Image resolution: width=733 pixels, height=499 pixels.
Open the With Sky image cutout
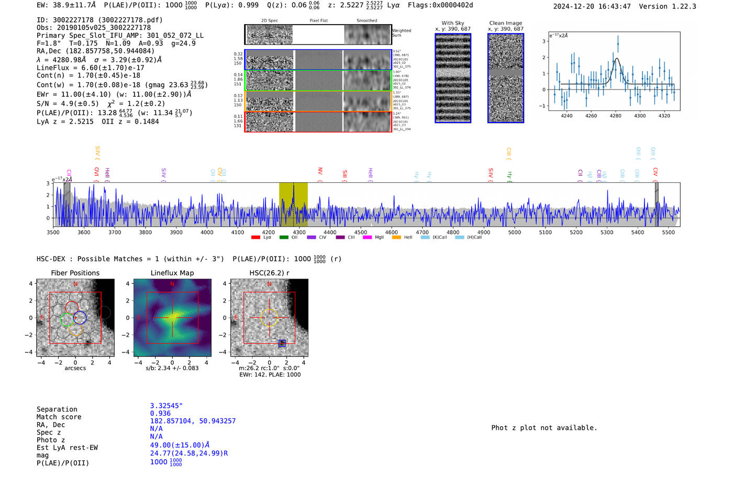453,78
